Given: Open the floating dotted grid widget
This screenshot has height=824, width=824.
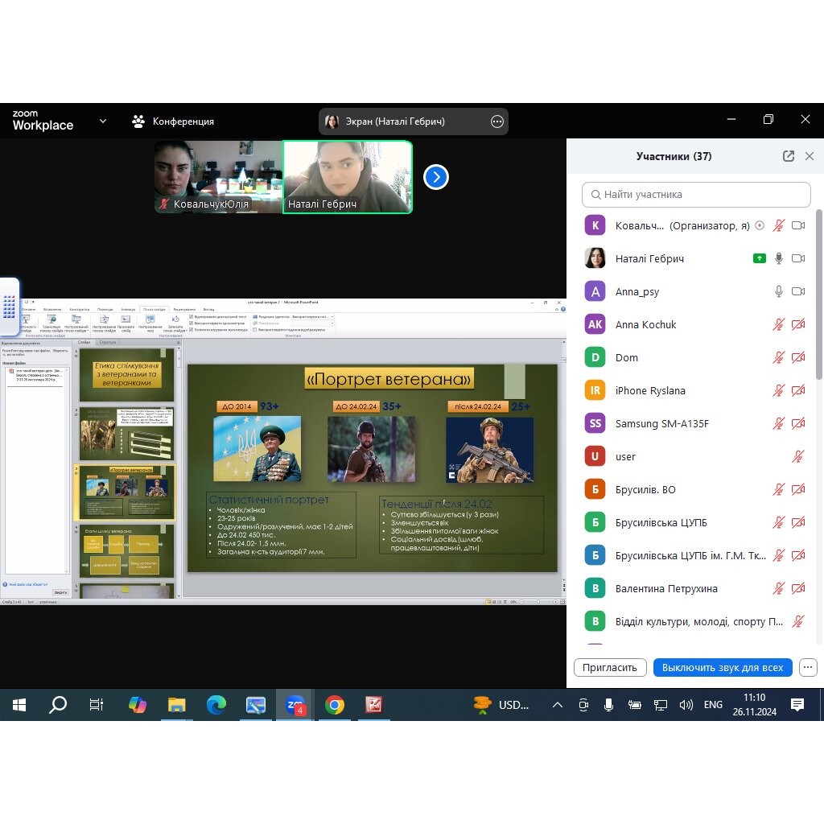Looking at the screenshot, I should [x=10, y=307].
